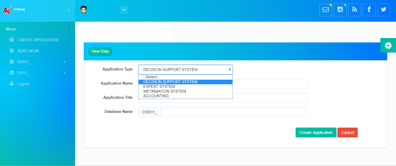Expand the DSS11_ submenu chevron

pos(65,62)
